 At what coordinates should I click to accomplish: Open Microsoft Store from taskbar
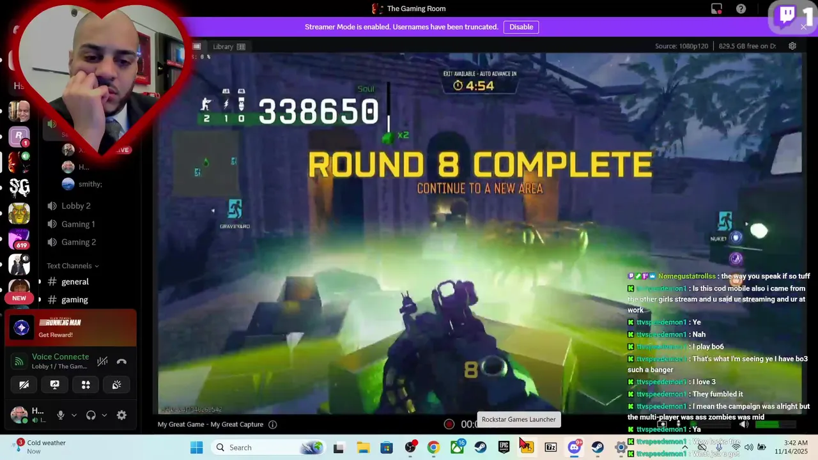pos(387,447)
